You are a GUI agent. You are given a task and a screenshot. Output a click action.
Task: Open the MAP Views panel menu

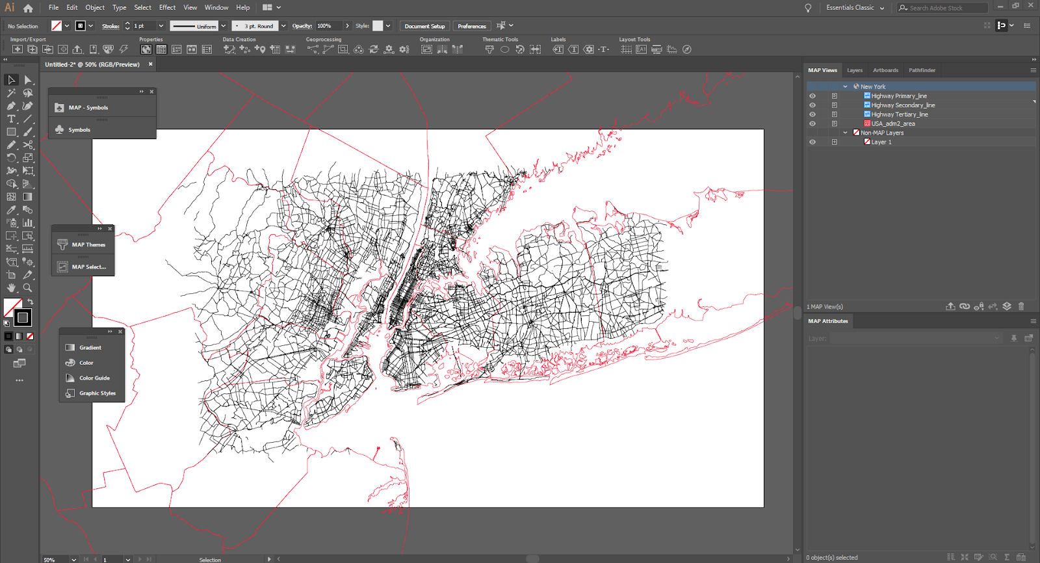tap(1033, 70)
